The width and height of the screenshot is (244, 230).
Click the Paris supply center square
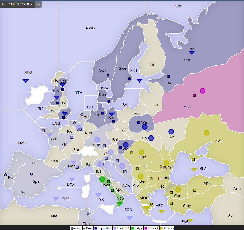[x=72, y=137]
